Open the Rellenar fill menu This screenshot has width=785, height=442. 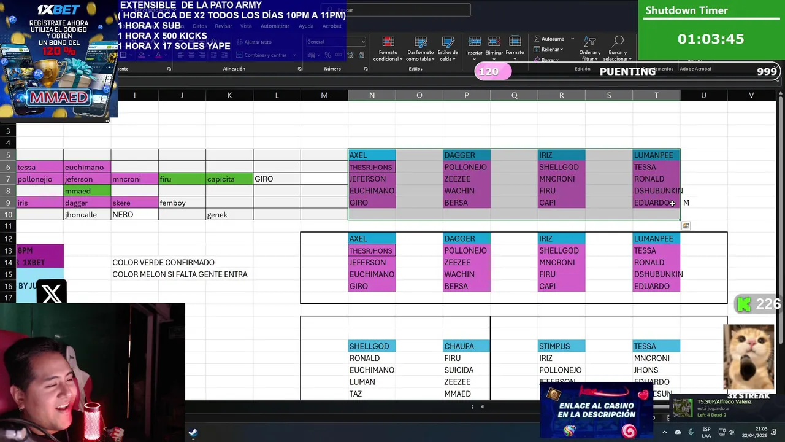[549, 49]
